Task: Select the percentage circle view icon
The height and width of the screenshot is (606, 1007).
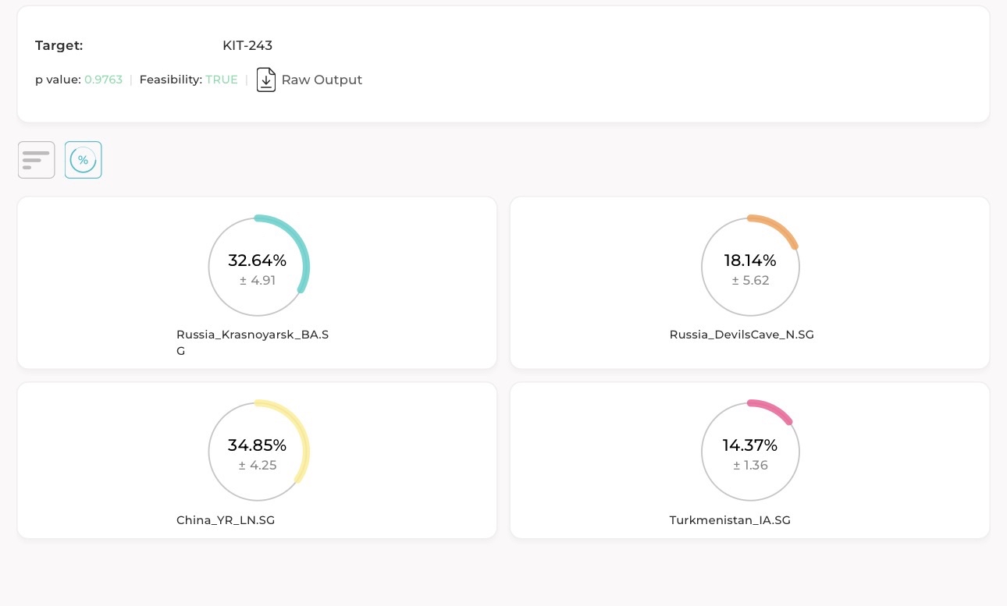Action: [x=84, y=160]
